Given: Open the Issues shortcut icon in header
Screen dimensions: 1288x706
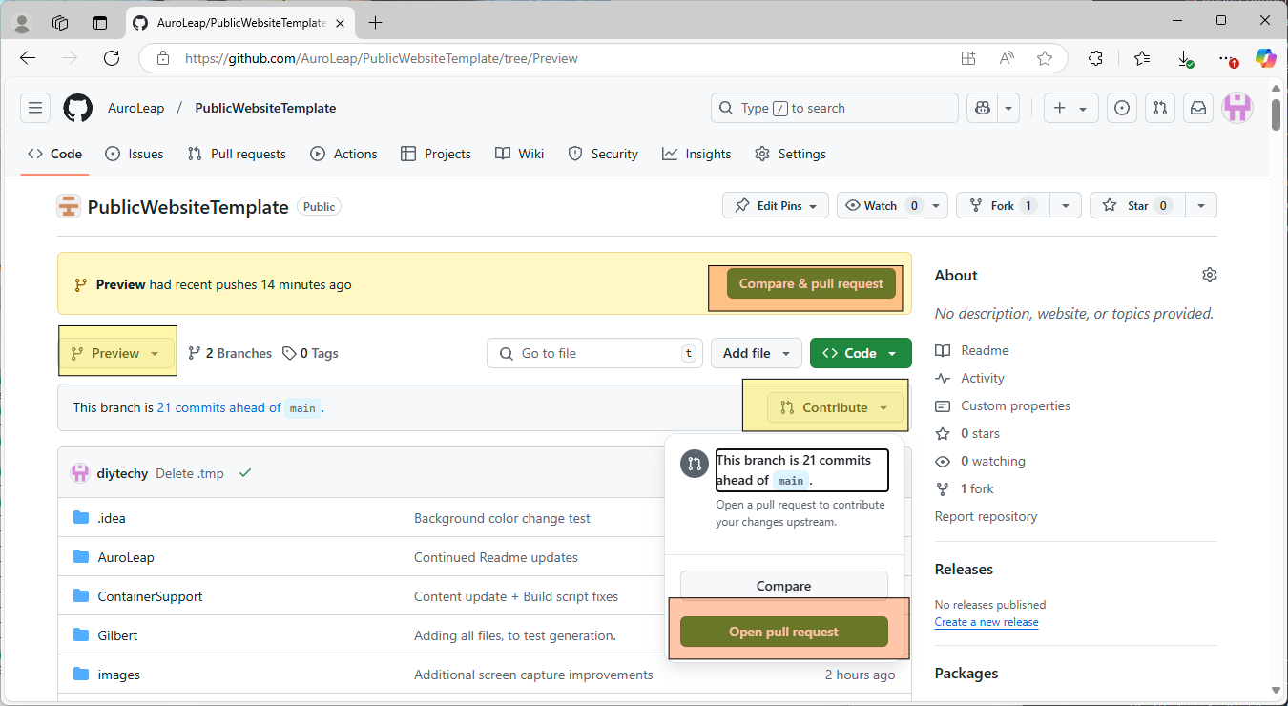Looking at the screenshot, I should [1122, 108].
